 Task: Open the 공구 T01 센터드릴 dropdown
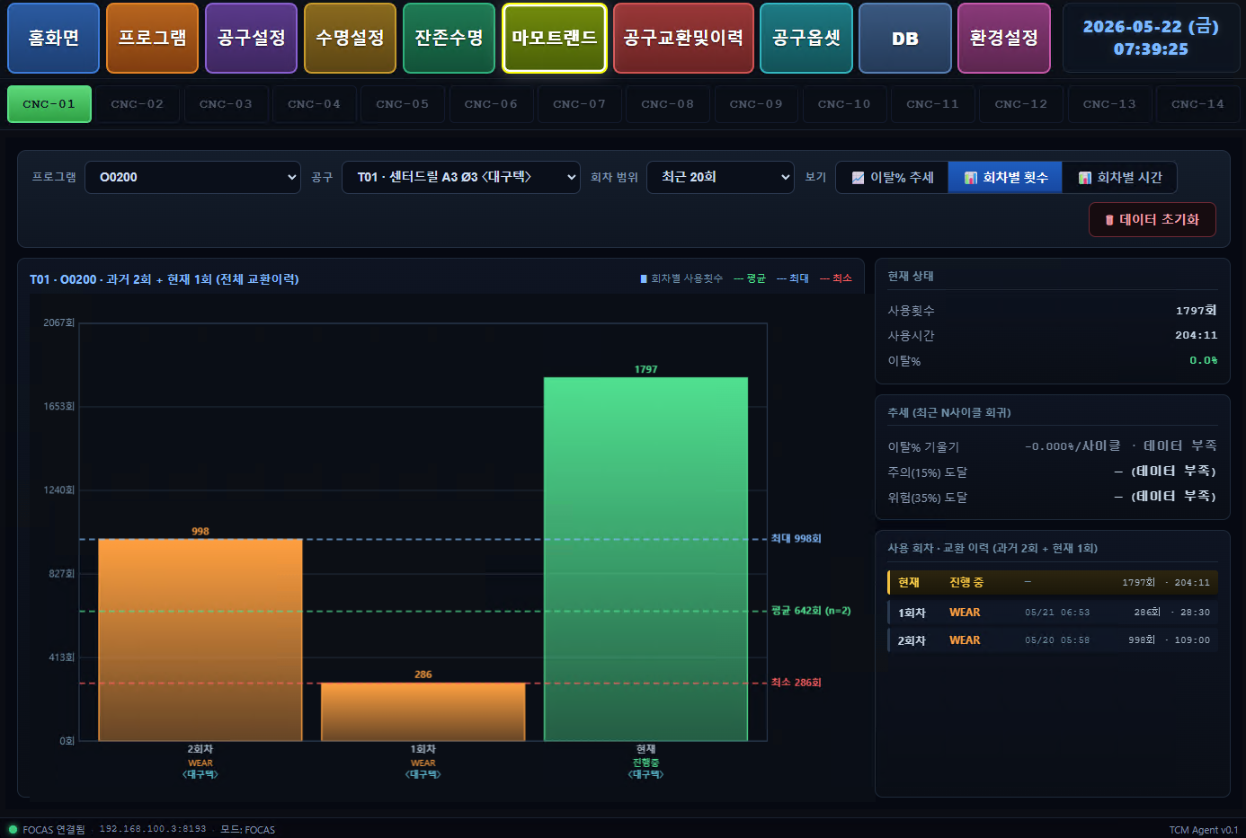click(461, 177)
